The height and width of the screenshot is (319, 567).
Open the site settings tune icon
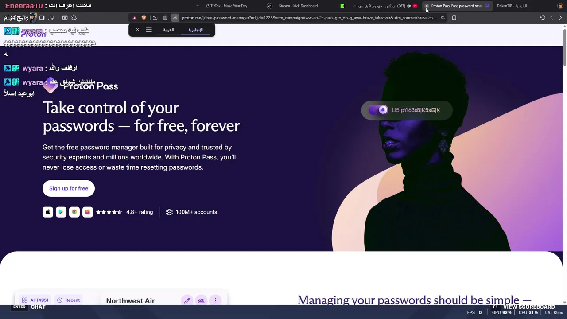tap(443, 18)
